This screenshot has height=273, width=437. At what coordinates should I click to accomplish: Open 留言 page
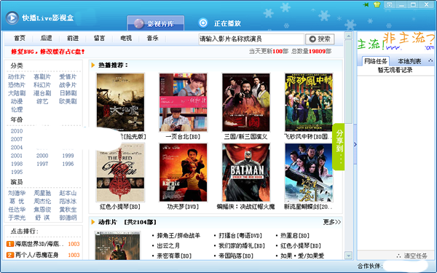point(99,38)
